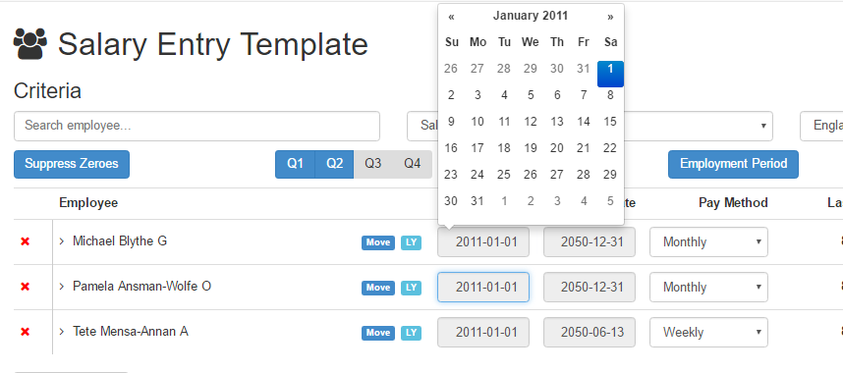Toggle the Q1 quarter button

point(295,164)
